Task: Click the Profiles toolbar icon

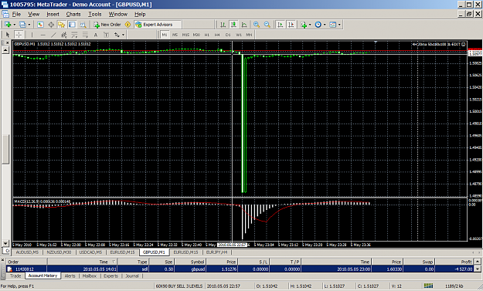Action: (x=22, y=25)
